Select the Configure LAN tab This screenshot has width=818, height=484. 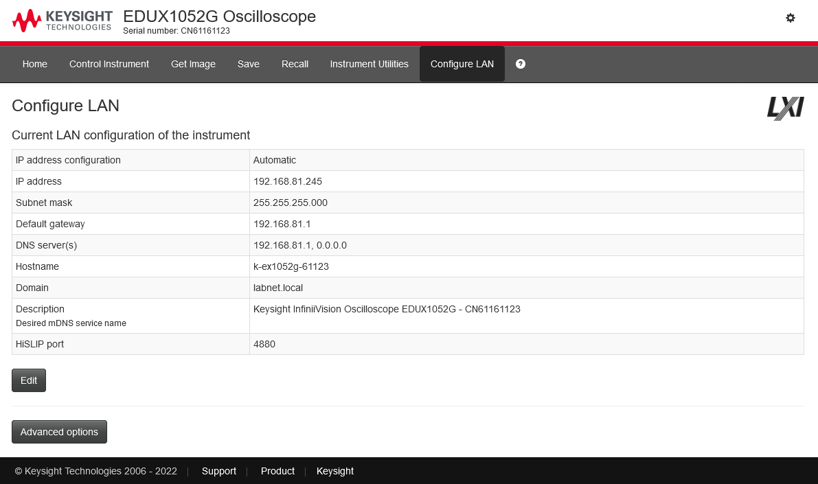click(x=462, y=64)
